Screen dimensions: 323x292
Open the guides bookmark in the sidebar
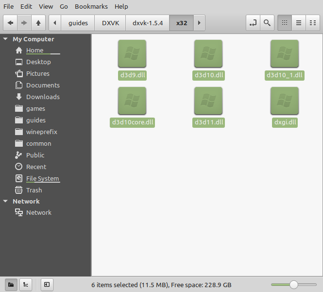pos(36,120)
